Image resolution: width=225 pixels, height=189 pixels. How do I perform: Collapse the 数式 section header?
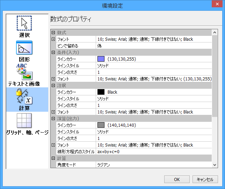click(x=53, y=32)
